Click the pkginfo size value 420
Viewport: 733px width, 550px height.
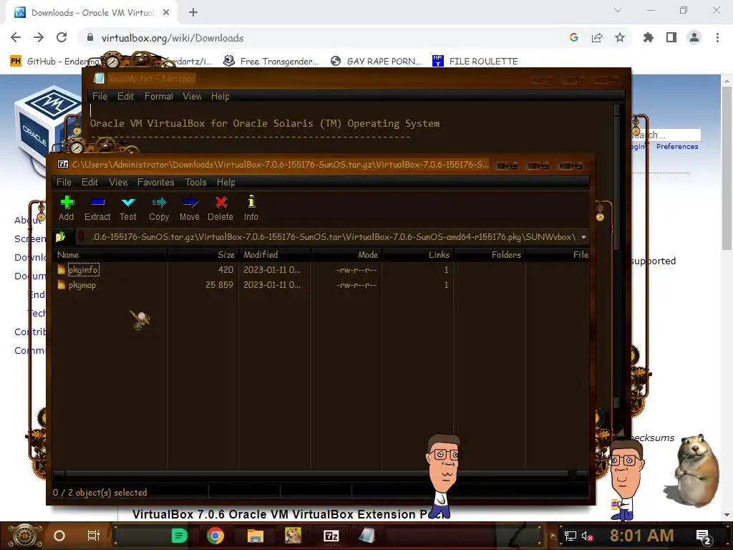coord(225,270)
